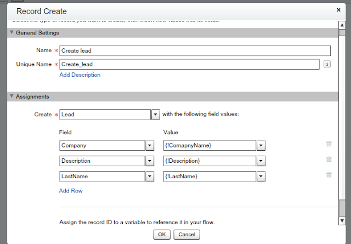This screenshot has width=351, height=244.
Task: Click the dialog's scroll down arrow
Action: click(x=342, y=220)
